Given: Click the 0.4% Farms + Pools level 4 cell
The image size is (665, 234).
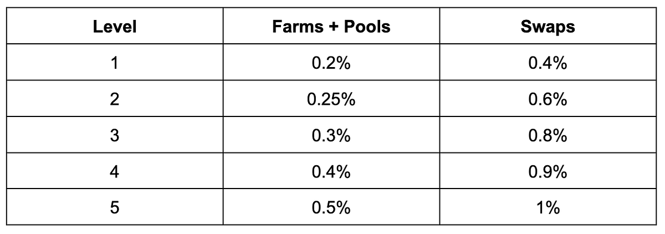Looking at the screenshot, I should click(x=331, y=171).
